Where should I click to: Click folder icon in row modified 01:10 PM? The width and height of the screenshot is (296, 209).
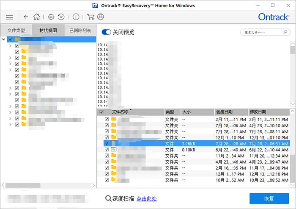coord(114,137)
